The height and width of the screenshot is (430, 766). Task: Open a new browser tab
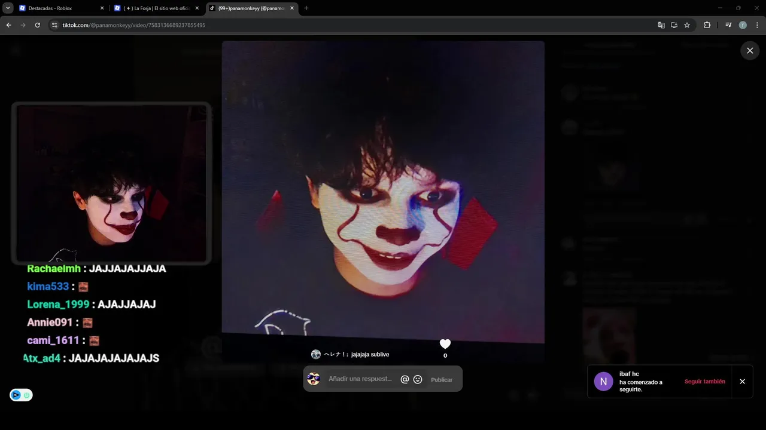click(x=306, y=8)
